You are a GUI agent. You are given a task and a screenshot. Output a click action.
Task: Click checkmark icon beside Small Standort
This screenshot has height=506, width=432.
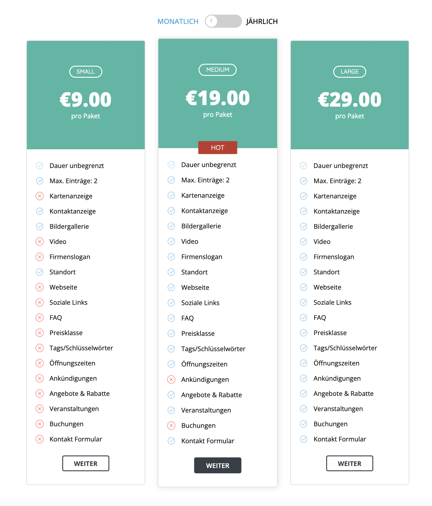pyautogui.click(x=40, y=272)
